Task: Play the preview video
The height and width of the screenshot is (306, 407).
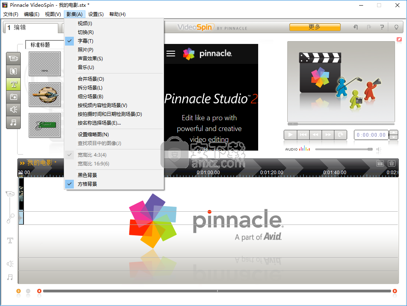Action: tap(290, 135)
